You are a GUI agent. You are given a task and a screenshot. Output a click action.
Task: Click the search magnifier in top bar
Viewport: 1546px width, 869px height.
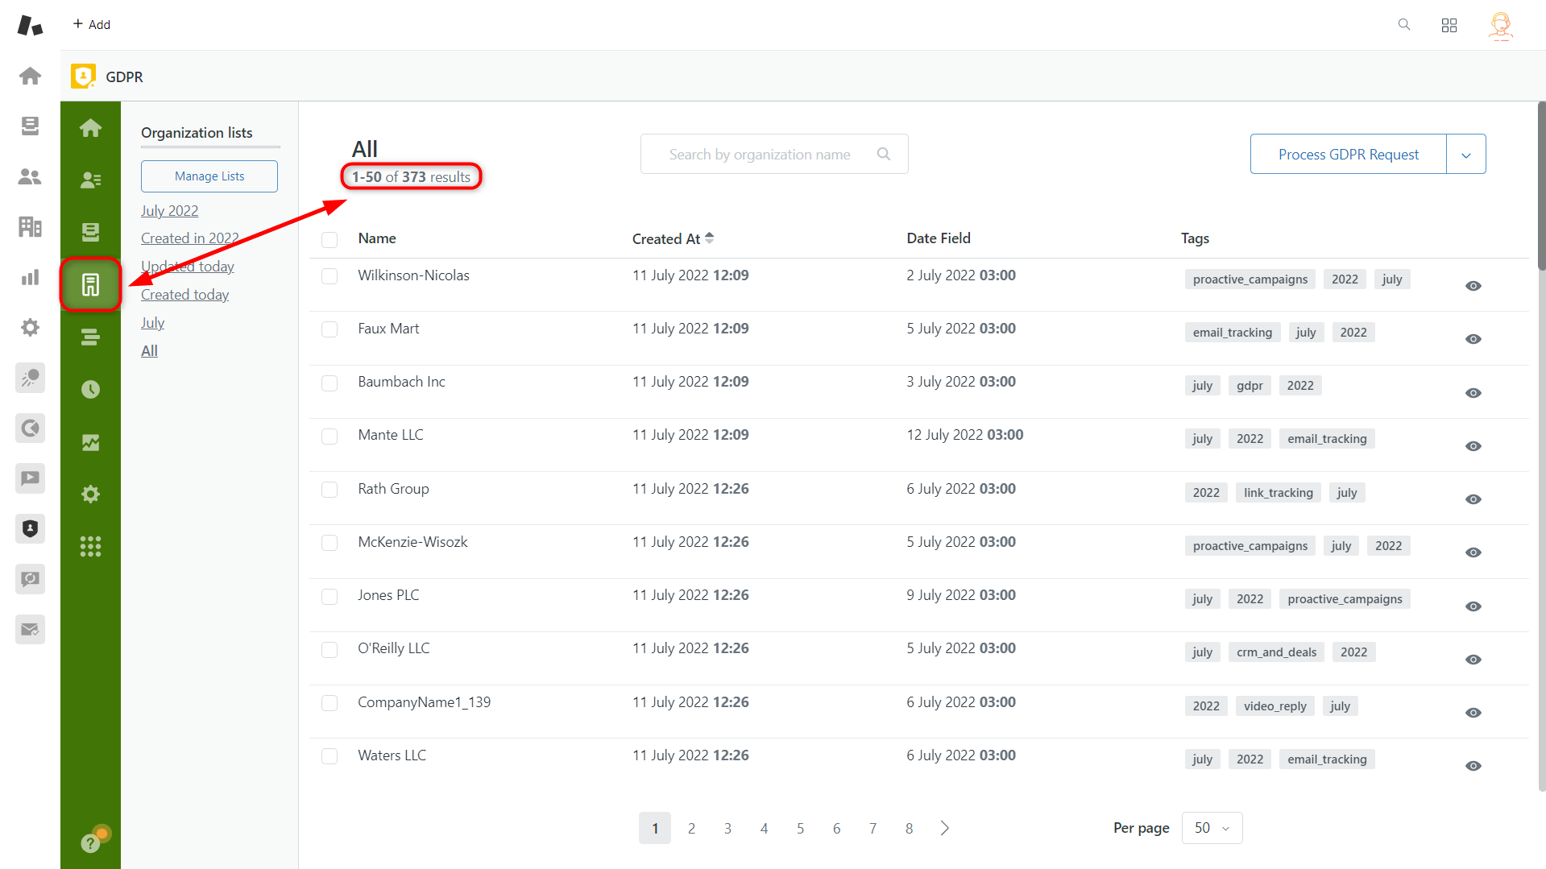[1404, 25]
